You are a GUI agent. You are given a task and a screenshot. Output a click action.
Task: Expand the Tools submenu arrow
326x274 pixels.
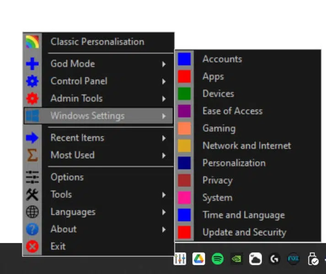(164, 195)
